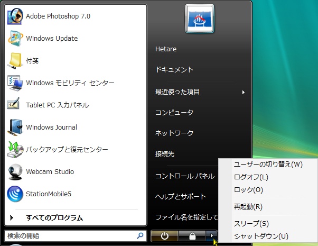The width and height of the screenshot is (318, 246).
Task: Select 再起動(R) menu entry
Action: pyautogui.click(x=248, y=207)
